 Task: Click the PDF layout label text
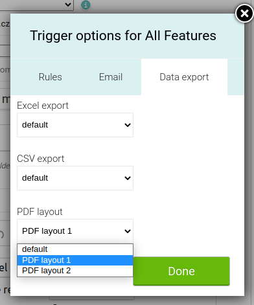coord(40,212)
